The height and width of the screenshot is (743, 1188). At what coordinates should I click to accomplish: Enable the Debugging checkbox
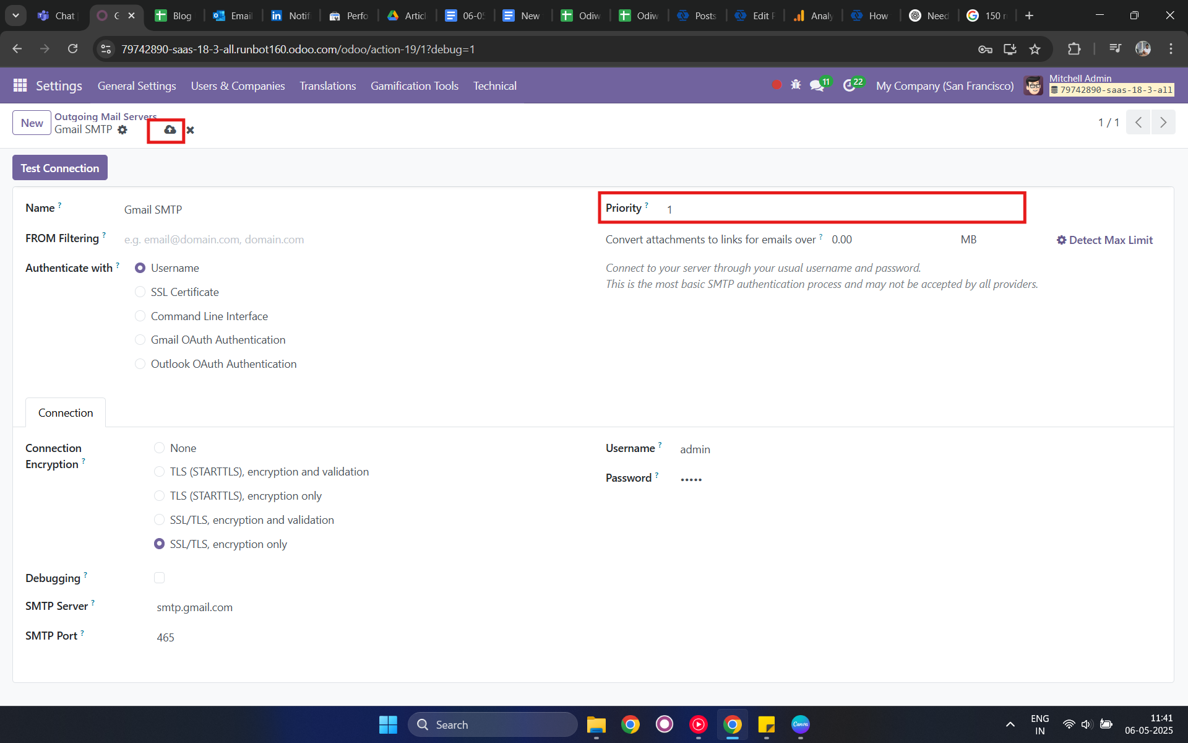[x=160, y=578]
